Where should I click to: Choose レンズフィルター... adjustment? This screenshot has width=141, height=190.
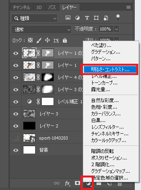click(107, 127)
